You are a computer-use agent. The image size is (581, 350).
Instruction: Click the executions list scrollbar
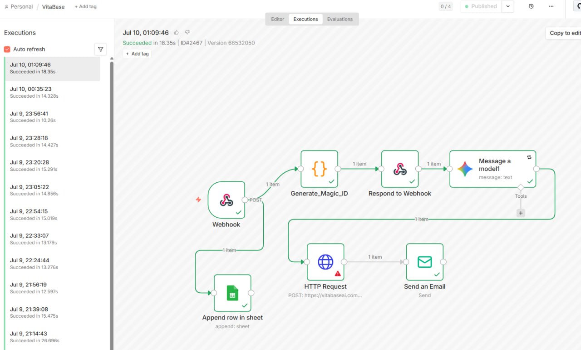pyautogui.click(x=112, y=205)
